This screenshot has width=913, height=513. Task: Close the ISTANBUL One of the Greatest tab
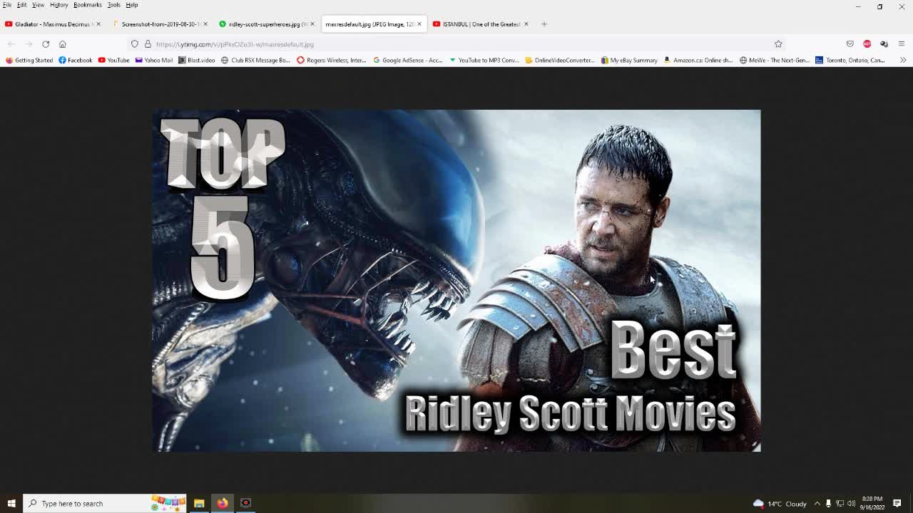[x=526, y=24]
